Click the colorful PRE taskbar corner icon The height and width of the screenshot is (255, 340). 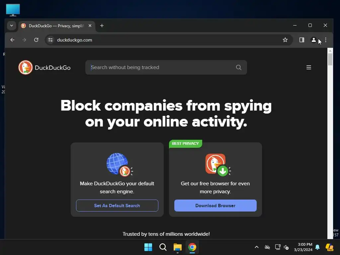coord(330,247)
